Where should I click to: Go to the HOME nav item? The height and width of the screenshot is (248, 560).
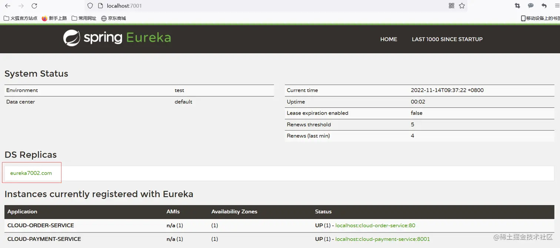(x=389, y=39)
